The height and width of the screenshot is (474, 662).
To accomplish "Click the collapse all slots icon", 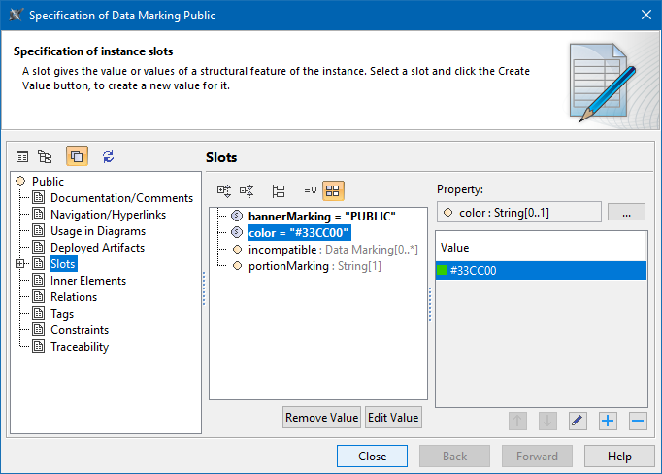I will (247, 191).
